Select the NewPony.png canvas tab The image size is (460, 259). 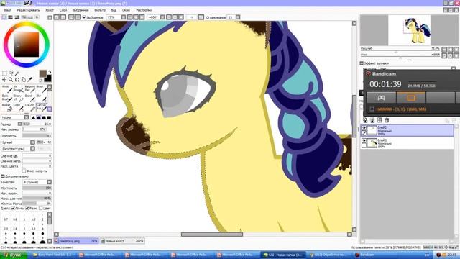click(76, 241)
